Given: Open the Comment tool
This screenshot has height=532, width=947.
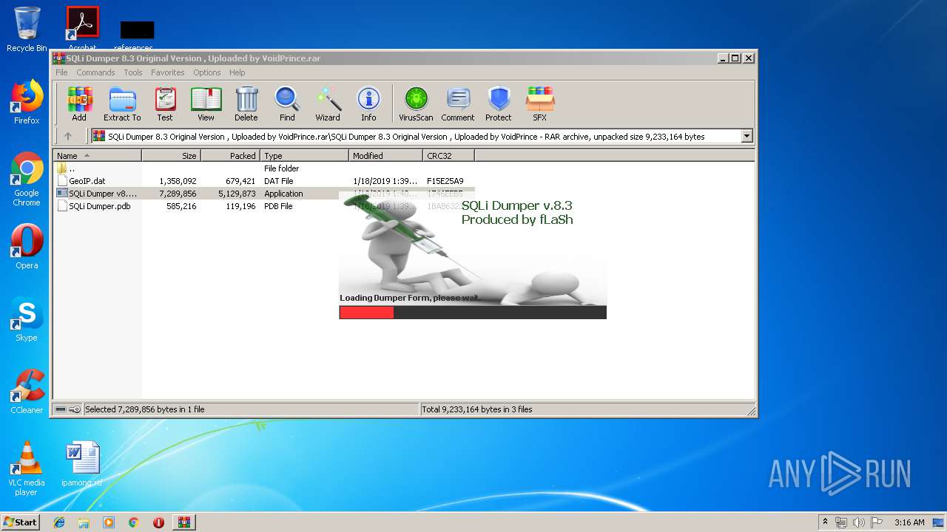Looking at the screenshot, I should 458,103.
